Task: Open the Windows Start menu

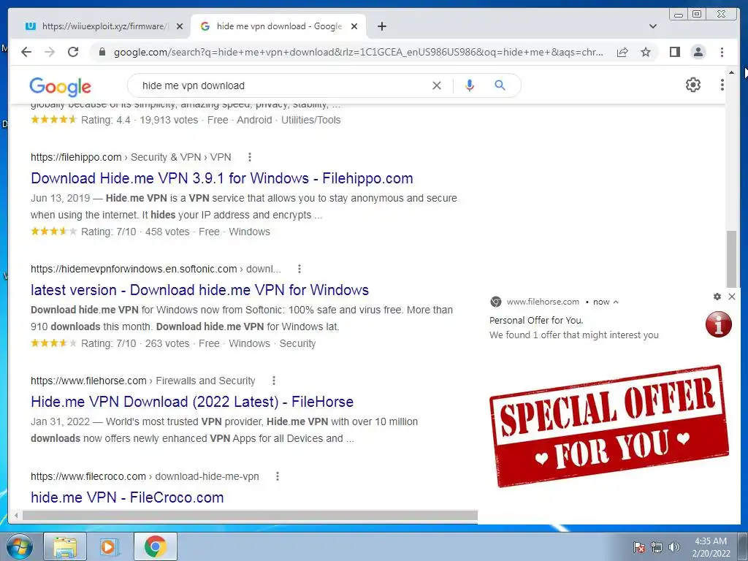Action: pos(19,546)
